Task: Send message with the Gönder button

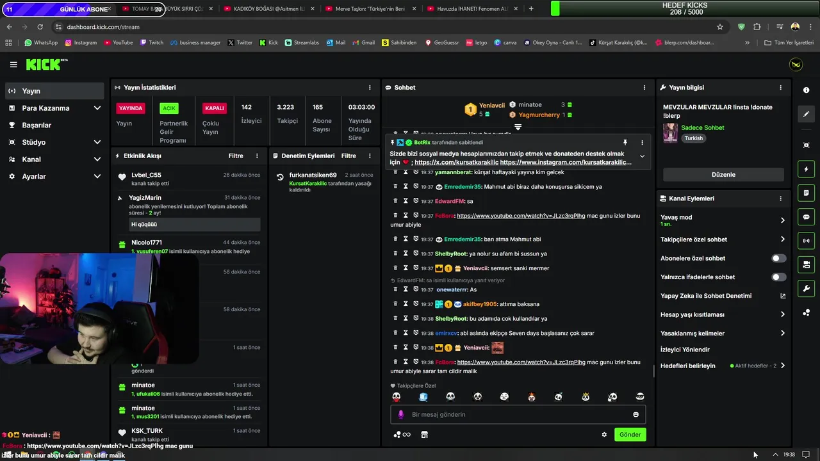Action: tap(630, 434)
